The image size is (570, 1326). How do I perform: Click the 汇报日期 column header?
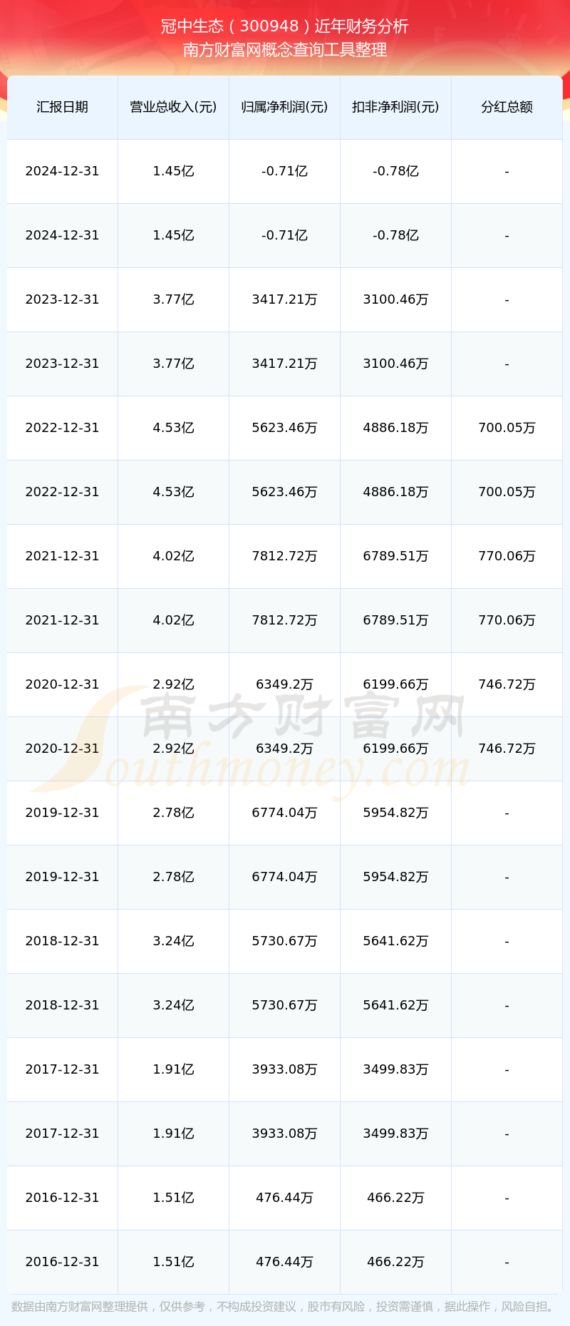click(62, 107)
